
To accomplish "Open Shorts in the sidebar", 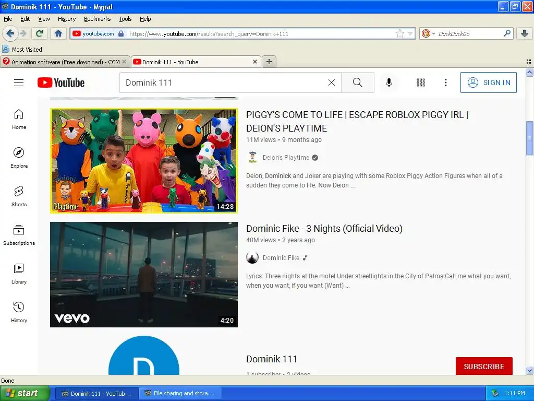I will 19,196.
